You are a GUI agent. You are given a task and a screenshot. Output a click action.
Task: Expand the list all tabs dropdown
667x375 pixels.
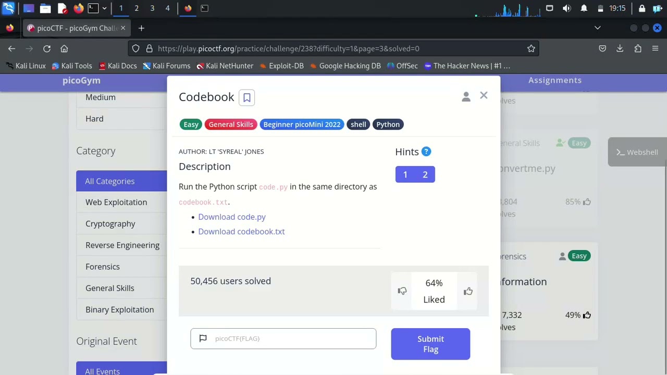[x=598, y=28]
